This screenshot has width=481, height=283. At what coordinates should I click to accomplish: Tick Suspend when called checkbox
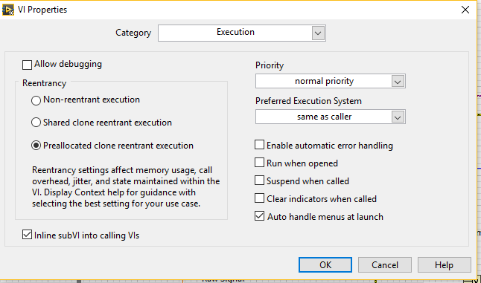click(260, 180)
